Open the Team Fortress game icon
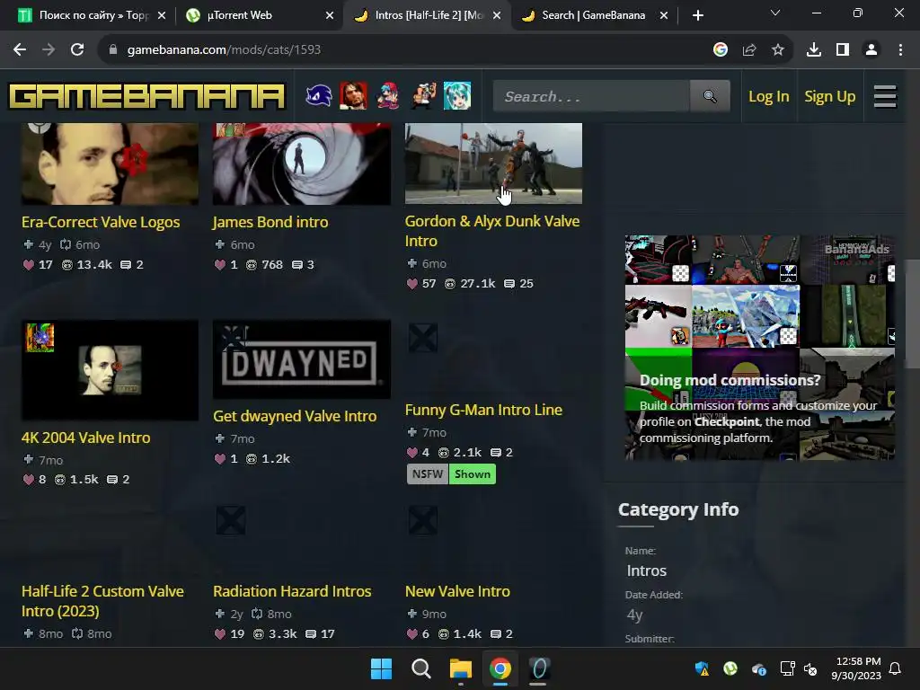The width and height of the screenshot is (920, 690). point(422,95)
